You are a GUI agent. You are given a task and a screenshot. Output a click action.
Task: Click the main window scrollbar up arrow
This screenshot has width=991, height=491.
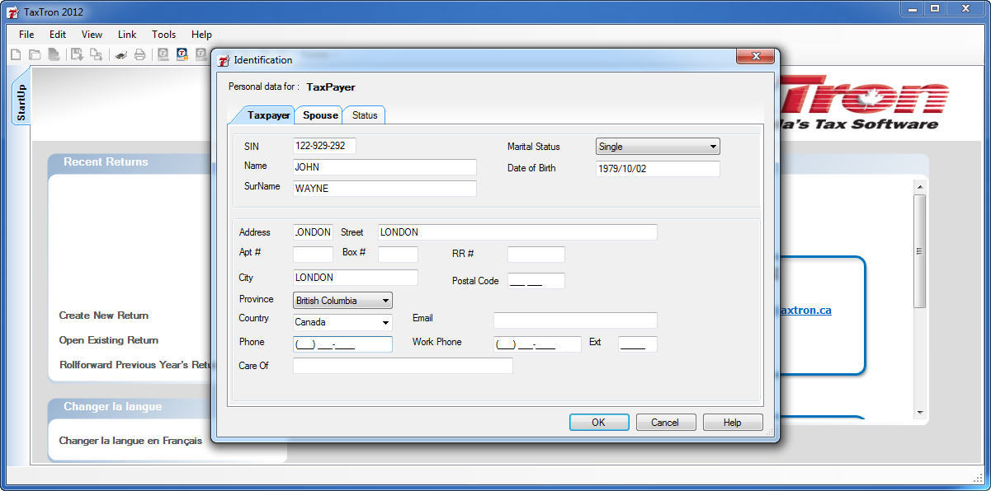tap(919, 187)
